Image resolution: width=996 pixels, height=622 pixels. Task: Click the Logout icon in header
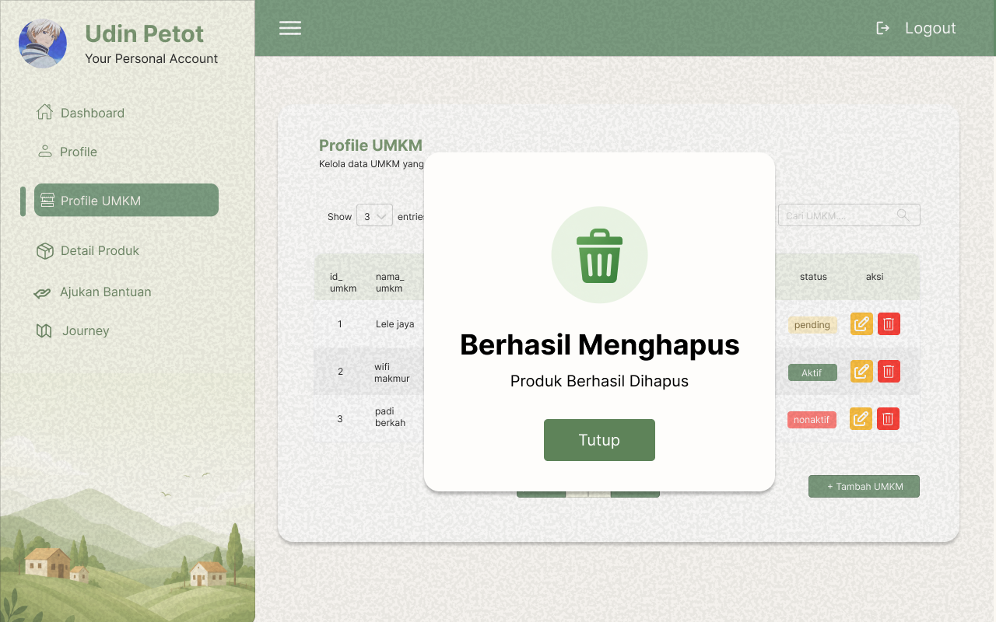coord(883,28)
